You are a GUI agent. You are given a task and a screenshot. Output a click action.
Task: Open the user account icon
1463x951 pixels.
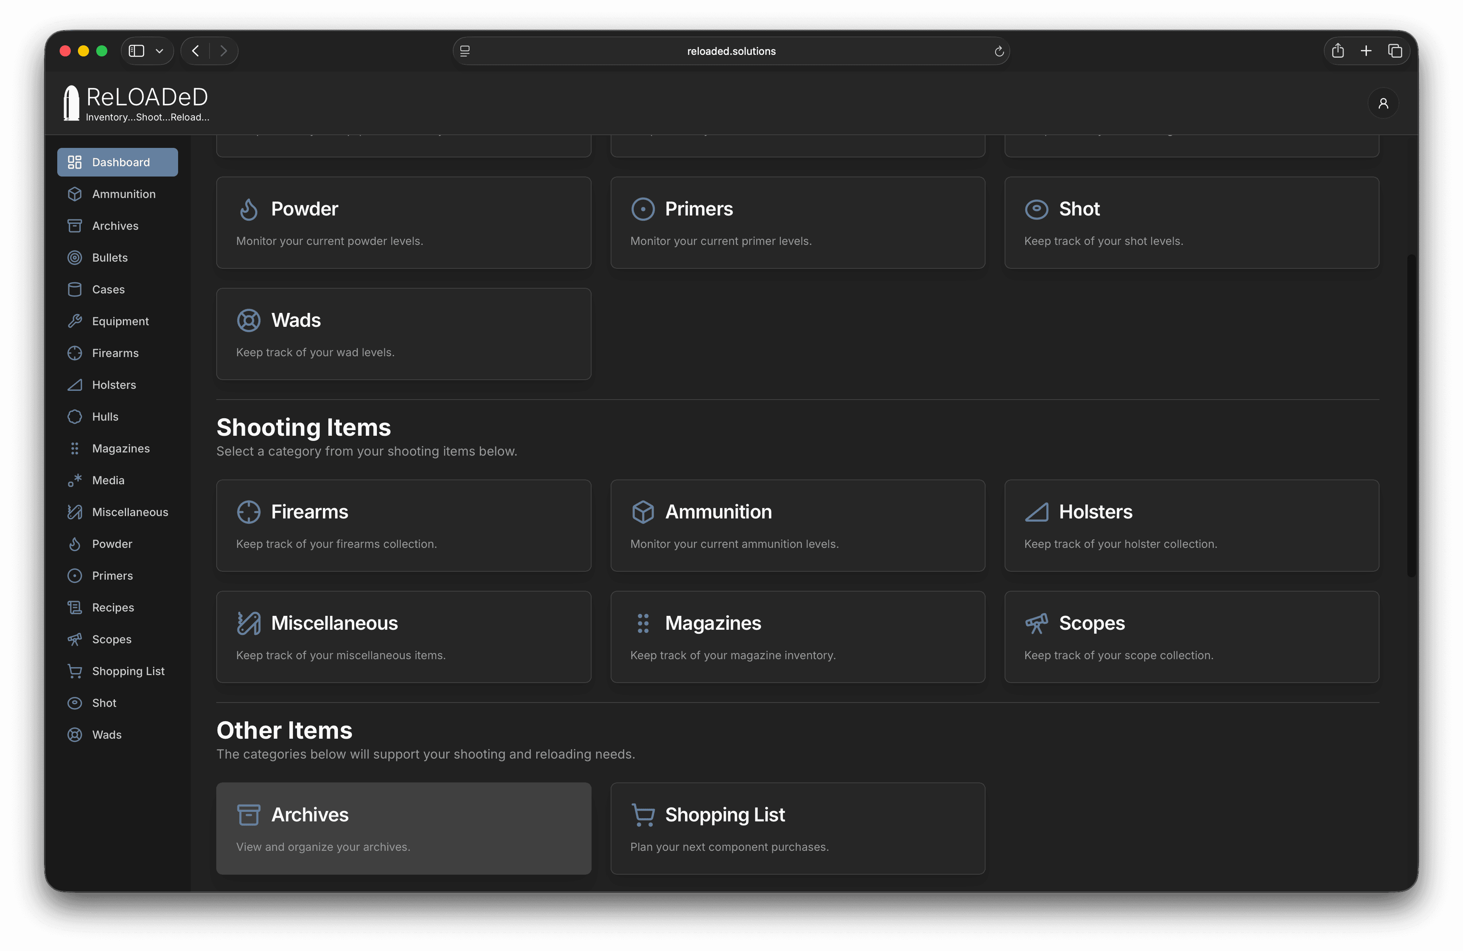click(x=1383, y=103)
